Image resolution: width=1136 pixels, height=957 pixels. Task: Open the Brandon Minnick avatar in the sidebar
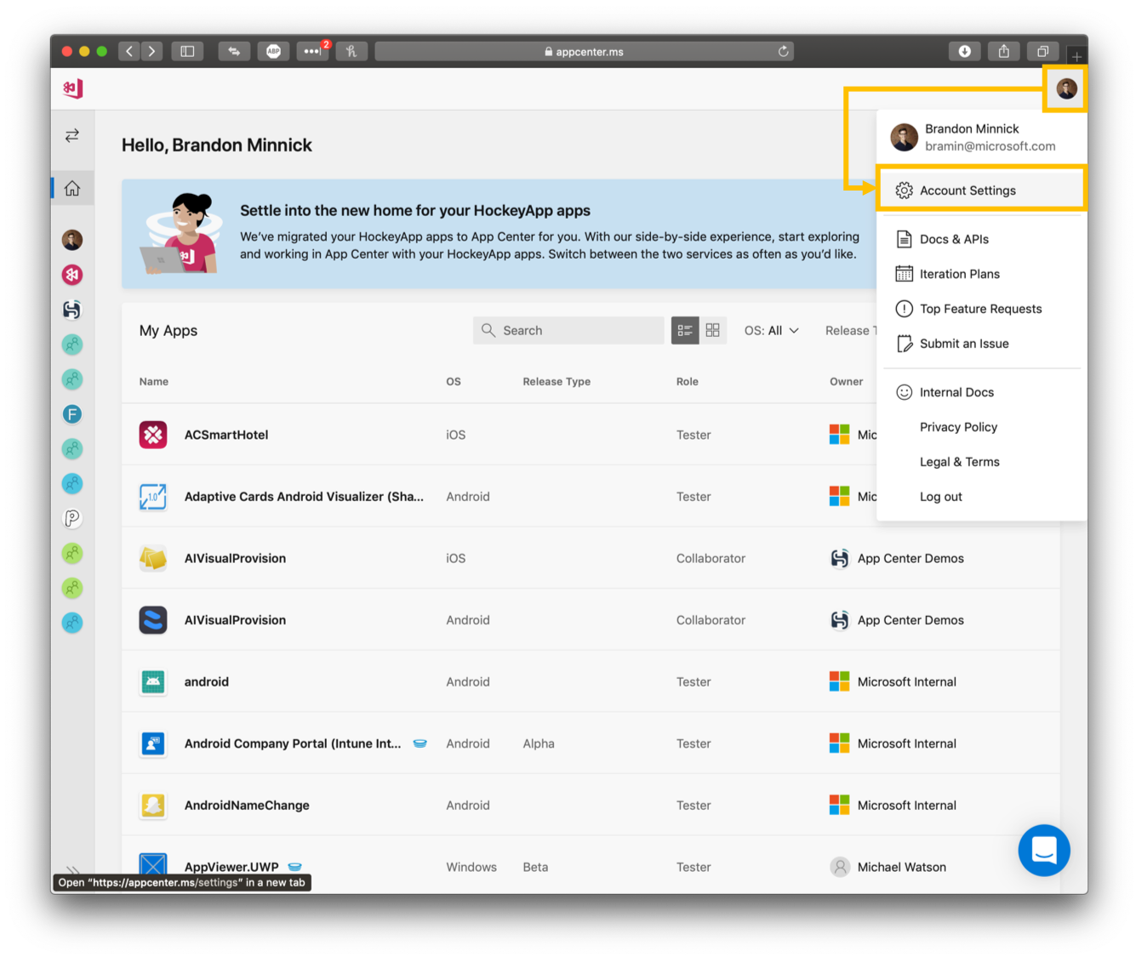pyautogui.click(x=72, y=240)
